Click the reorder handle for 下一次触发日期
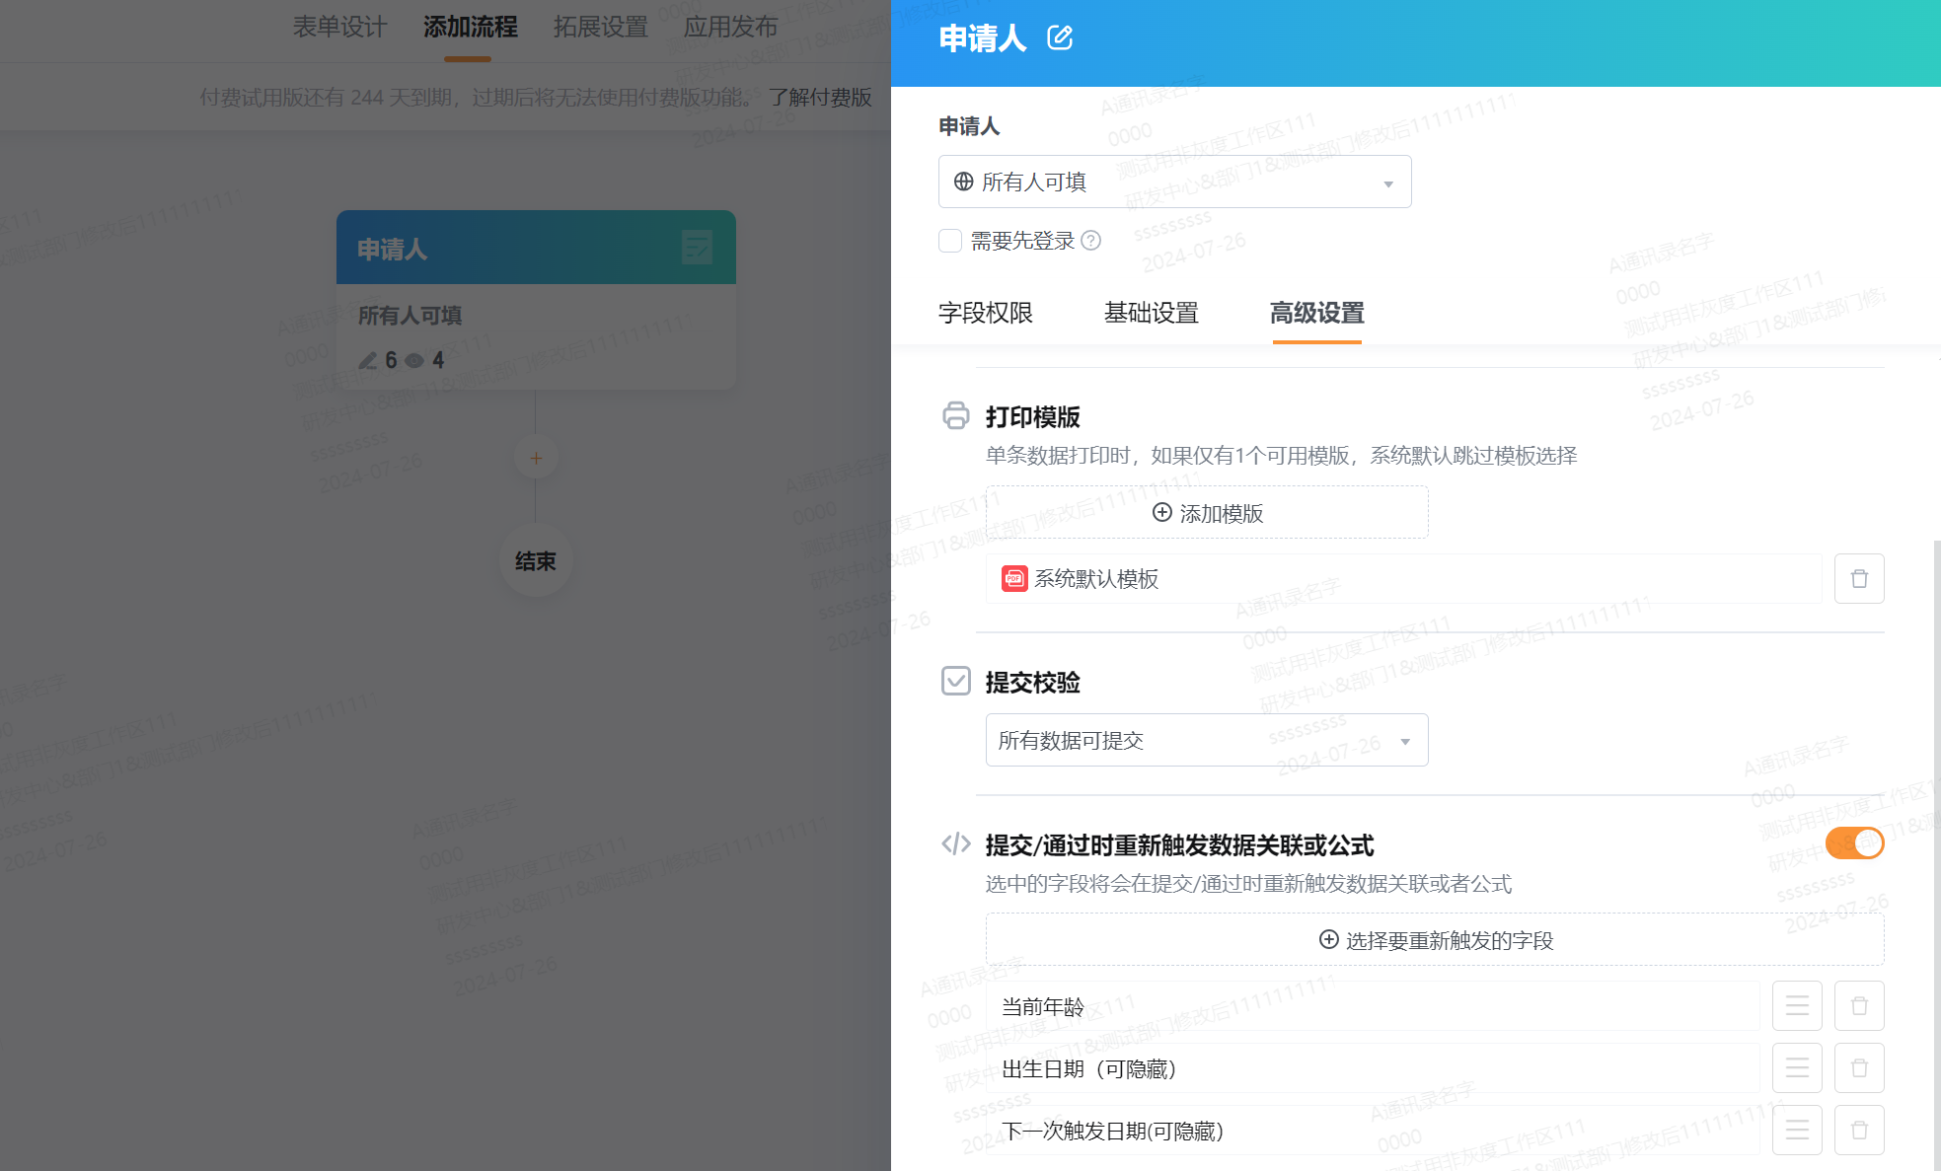The width and height of the screenshot is (1941, 1171). (x=1797, y=1131)
